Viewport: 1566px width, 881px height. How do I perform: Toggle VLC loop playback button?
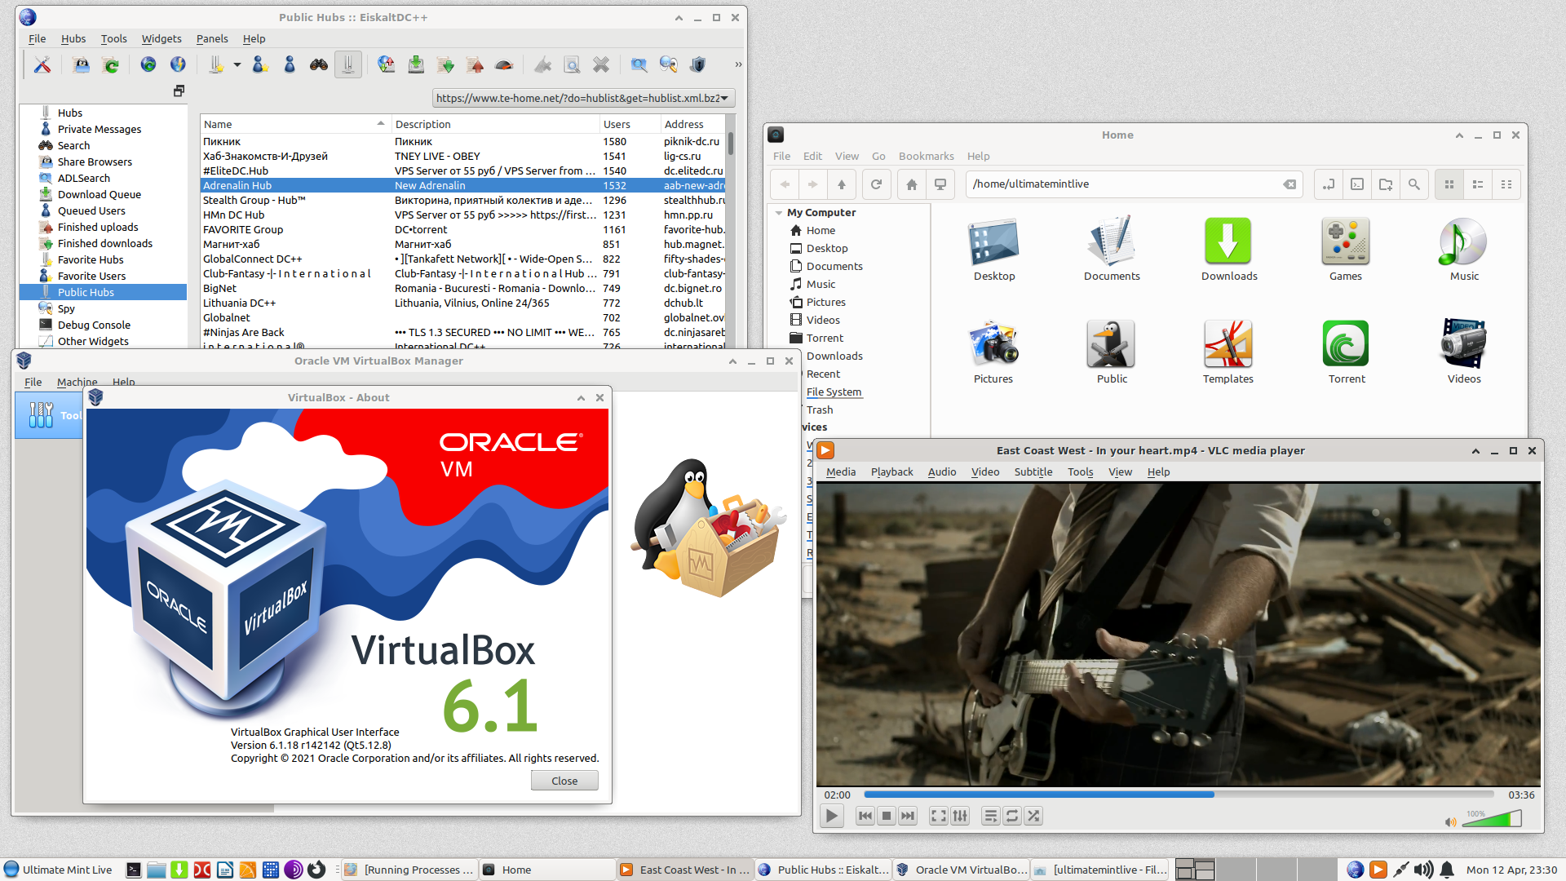pyautogui.click(x=1012, y=816)
